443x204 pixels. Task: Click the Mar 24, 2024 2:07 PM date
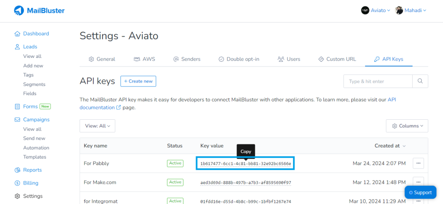pos(379,163)
